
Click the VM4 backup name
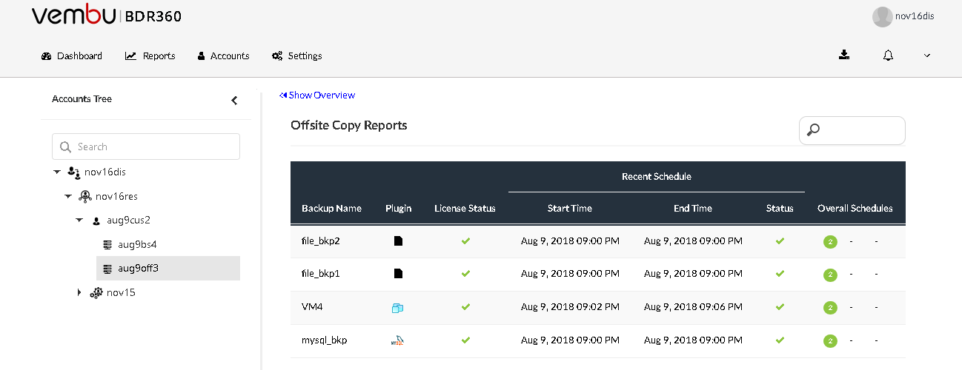click(312, 306)
